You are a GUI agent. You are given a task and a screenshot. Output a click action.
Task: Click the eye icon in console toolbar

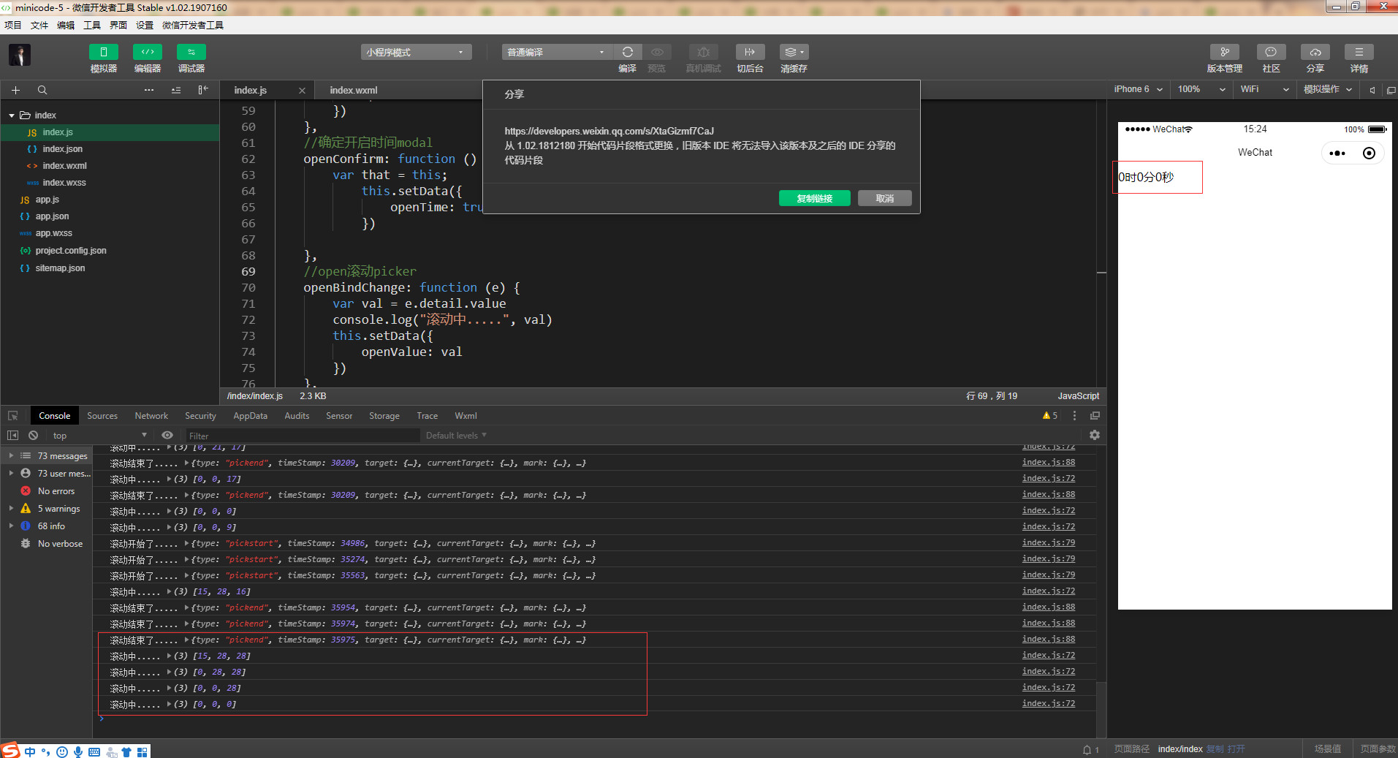(x=167, y=435)
